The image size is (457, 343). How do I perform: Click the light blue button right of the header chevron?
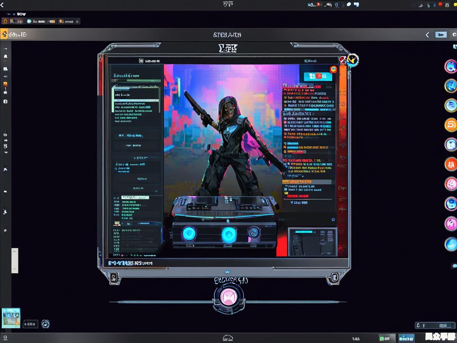coord(441,35)
